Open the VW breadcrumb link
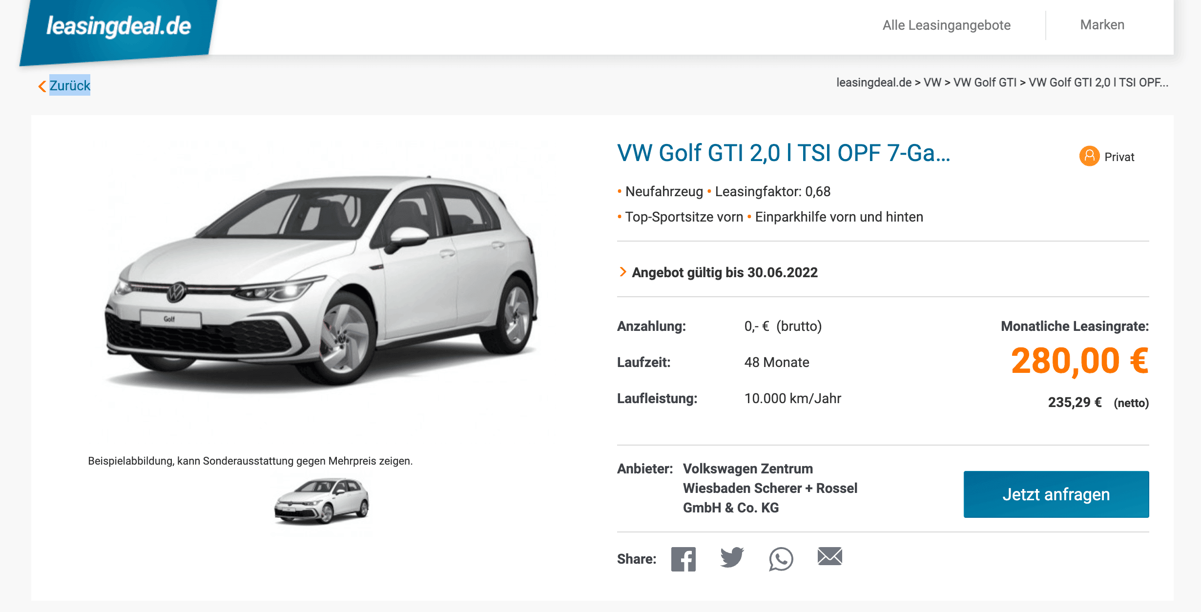The width and height of the screenshot is (1201, 612). pyautogui.click(x=932, y=82)
